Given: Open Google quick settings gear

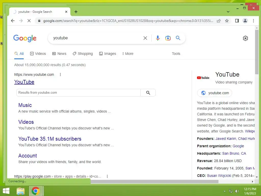Looking at the screenshot, I should pos(245,38).
